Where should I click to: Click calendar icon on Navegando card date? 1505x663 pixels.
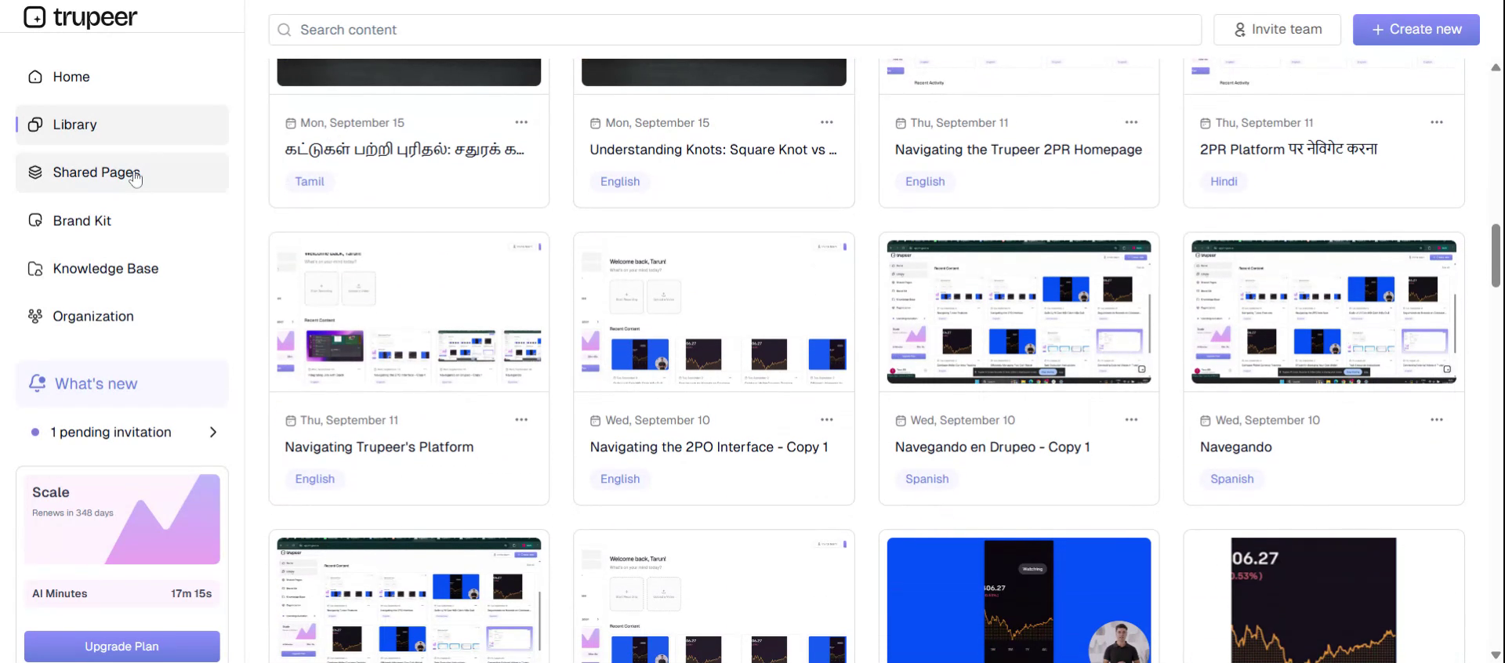click(1206, 421)
